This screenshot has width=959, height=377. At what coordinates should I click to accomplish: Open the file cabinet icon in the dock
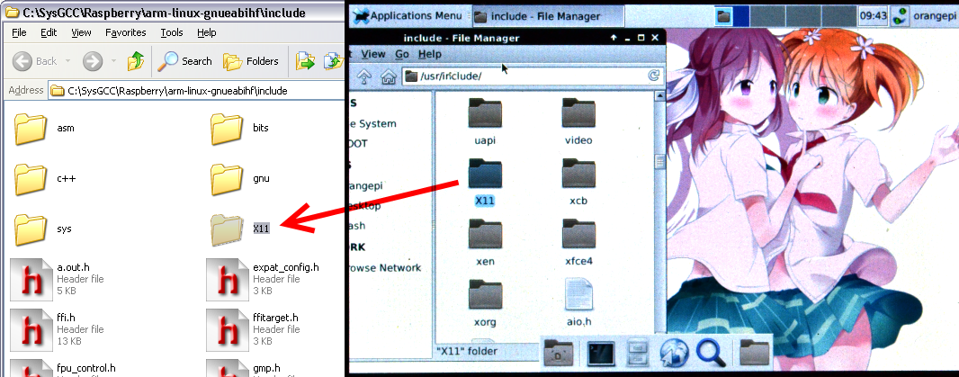click(x=637, y=354)
